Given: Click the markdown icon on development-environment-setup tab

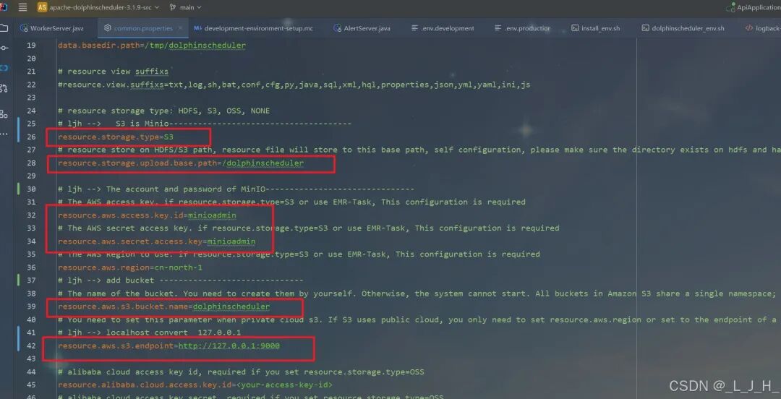Looking at the screenshot, I should pyautogui.click(x=197, y=28).
